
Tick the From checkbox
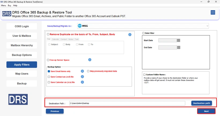(x=77, y=44)
